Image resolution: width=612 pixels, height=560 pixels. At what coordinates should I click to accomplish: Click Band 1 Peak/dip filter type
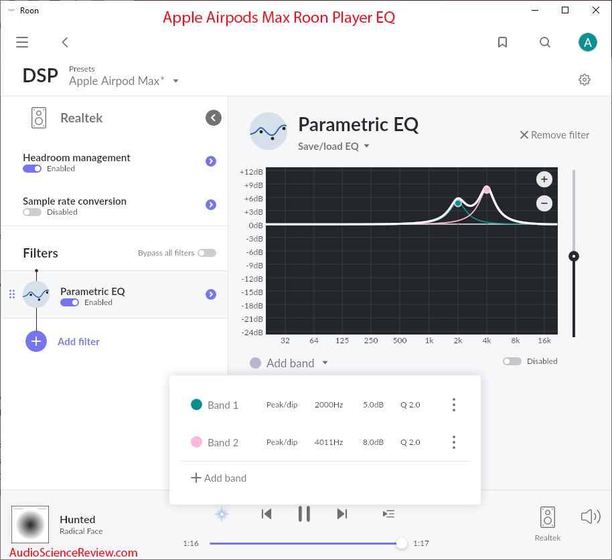[x=282, y=405]
